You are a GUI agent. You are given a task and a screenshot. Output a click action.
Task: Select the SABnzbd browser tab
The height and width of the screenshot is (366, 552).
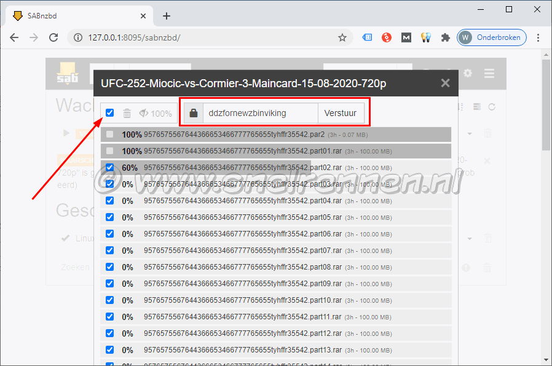coord(79,16)
